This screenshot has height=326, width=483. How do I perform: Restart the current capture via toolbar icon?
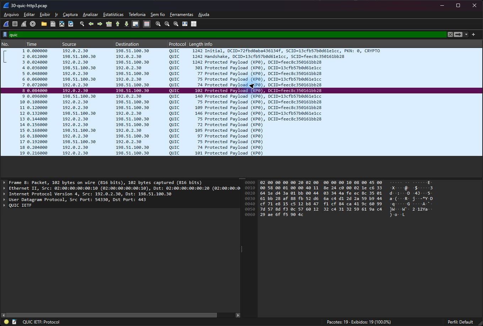point(24,24)
